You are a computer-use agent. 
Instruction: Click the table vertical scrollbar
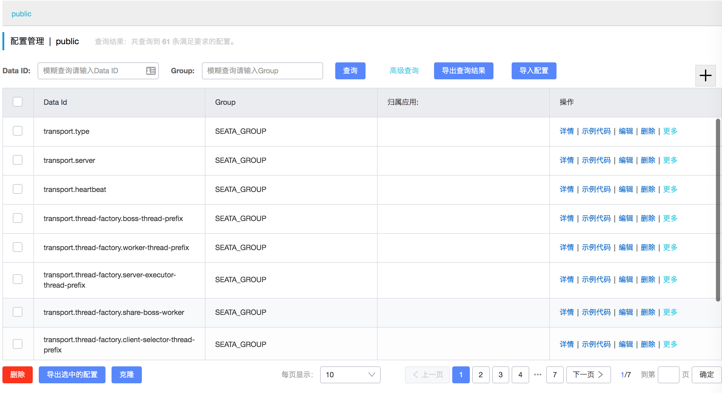718,210
